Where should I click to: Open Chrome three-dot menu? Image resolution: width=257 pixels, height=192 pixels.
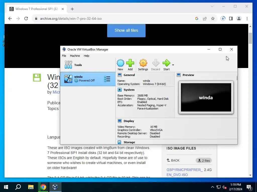[x=247, y=18]
